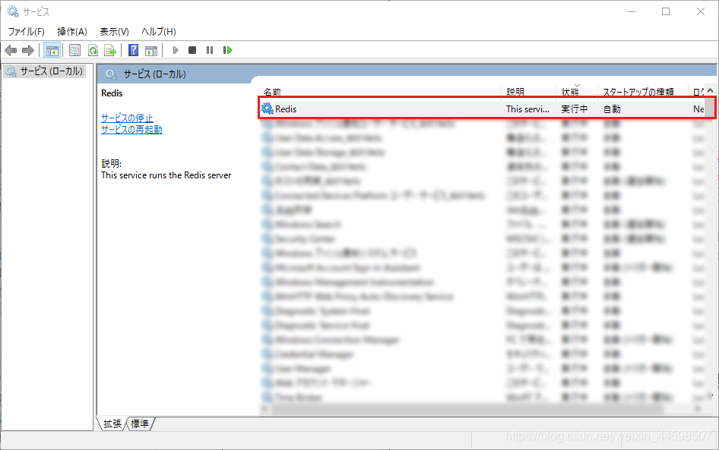Click the Start Service play icon
Image resolution: width=719 pixels, height=450 pixels.
coord(175,50)
